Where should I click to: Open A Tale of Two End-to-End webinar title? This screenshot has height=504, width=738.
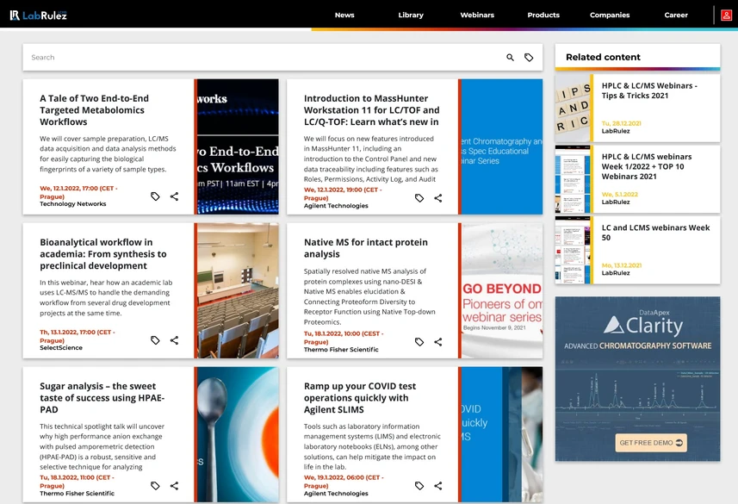coord(94,110)
